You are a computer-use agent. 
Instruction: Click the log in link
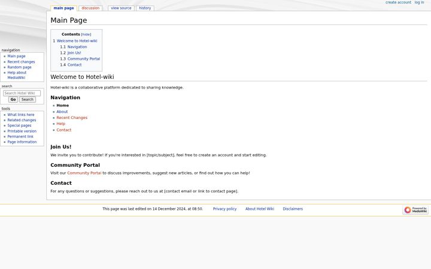pyautogui.click(x=419, y=2)
